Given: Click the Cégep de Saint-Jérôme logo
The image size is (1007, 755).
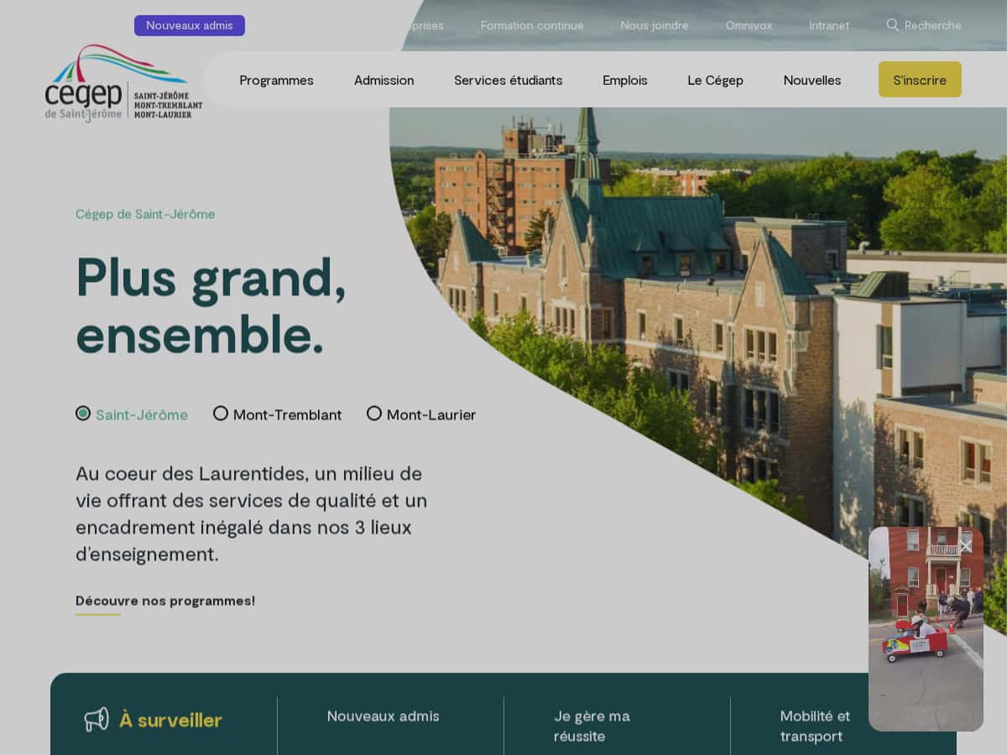Looking at the screenshot, I should [123, 83].
